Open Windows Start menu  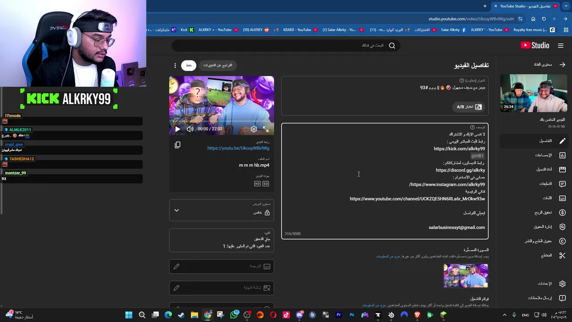point(129,315)
